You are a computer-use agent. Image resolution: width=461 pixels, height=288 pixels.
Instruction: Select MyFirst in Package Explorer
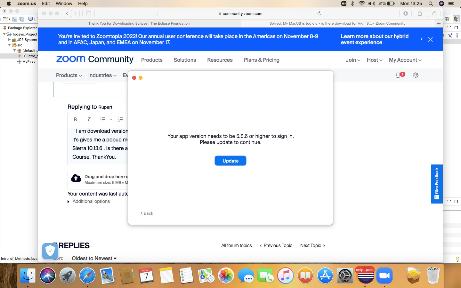coord(28,61)
